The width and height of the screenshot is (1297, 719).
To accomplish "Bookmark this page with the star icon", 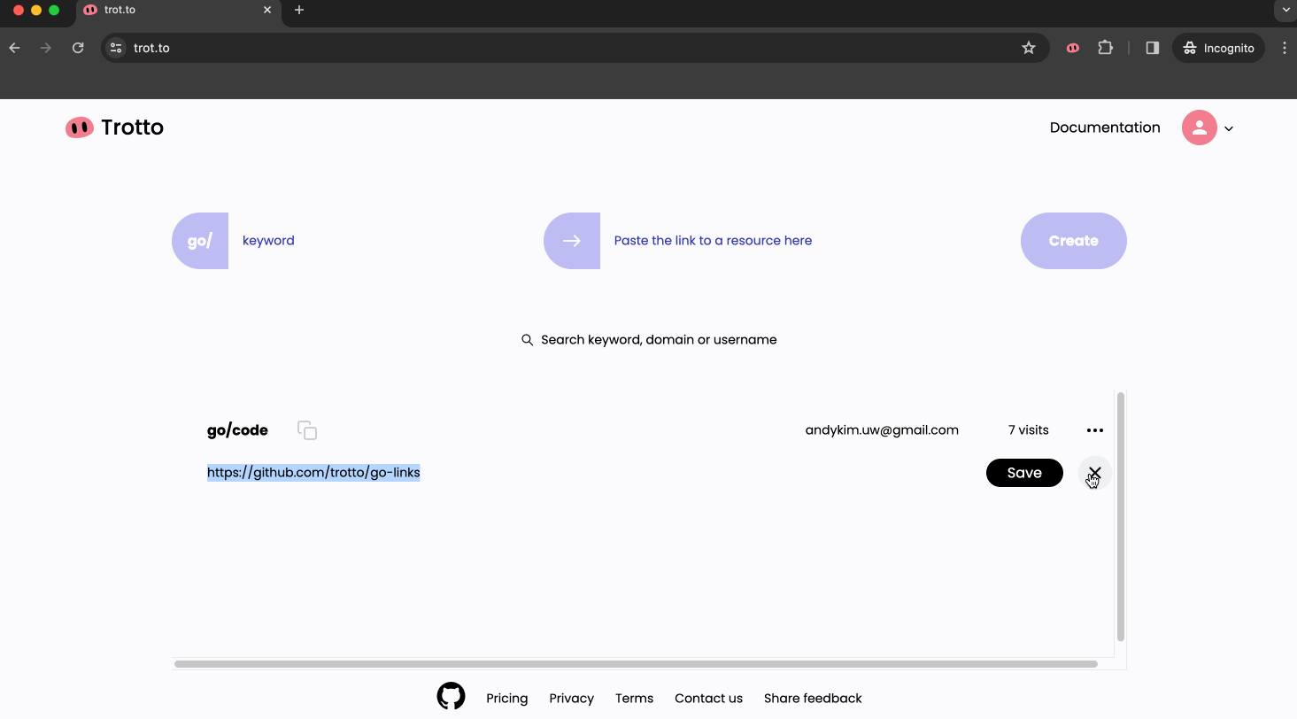I will pyautogui.click(x=1029, y=48).
